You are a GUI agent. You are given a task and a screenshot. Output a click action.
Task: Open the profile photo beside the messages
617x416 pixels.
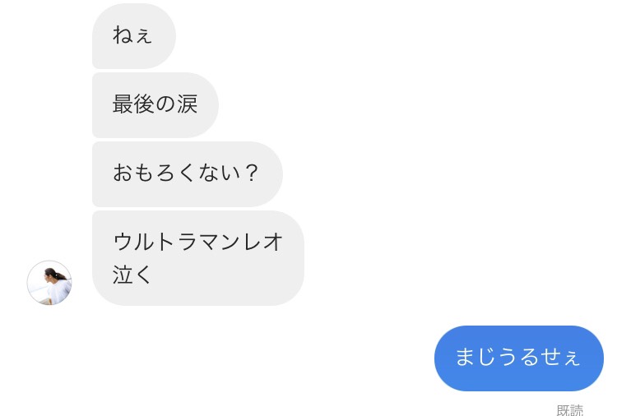point(49,283)
